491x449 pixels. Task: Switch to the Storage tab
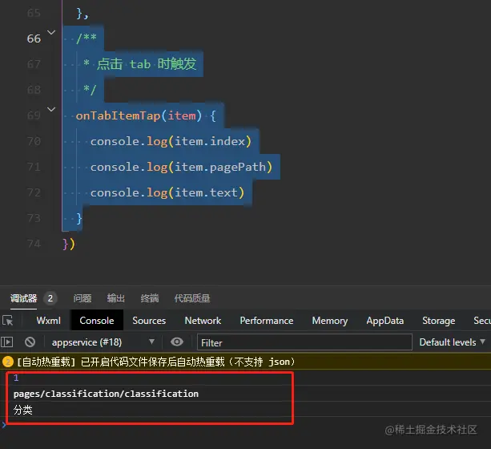click(x=439, y=321)
